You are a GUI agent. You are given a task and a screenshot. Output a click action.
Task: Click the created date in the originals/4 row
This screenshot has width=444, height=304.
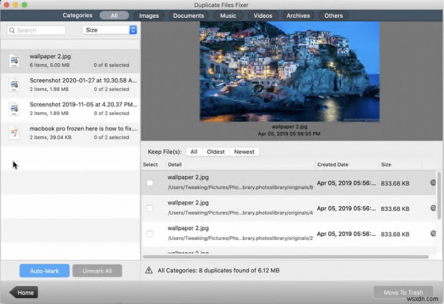point(346,209)
